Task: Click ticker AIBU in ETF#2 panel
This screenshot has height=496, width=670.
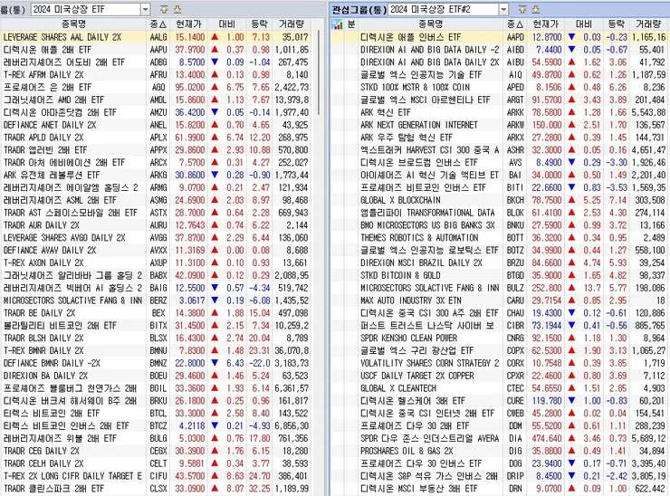Action: click(x=515, y=62)
